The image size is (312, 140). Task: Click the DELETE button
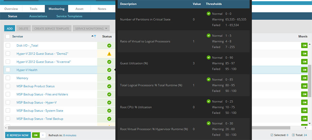(23, 28)
